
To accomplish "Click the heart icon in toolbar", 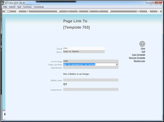I will pos(58,11).
